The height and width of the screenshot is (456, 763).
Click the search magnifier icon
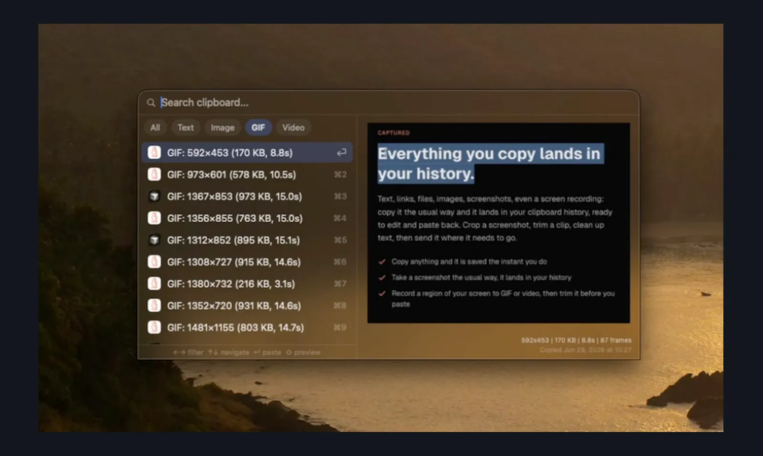151,102
